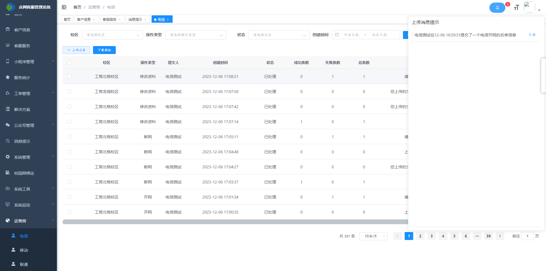Screen dimensions: 546x271
Task: Click the 系统管理 gear icon
Action: [x=8, y=157]
